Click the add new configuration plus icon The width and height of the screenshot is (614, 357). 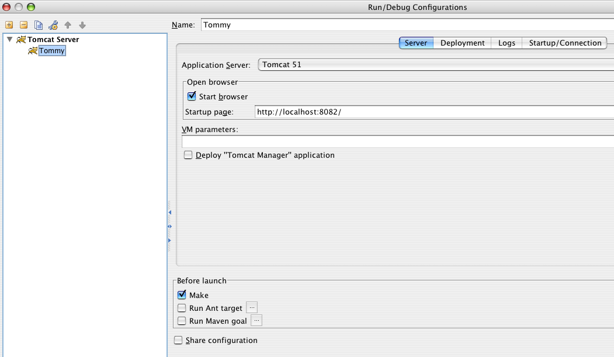click(x=9, y=25)
